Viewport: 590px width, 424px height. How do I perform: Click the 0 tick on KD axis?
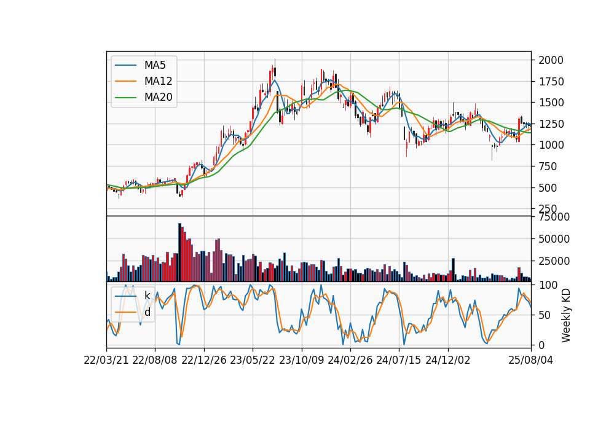[x=541, y=345]
